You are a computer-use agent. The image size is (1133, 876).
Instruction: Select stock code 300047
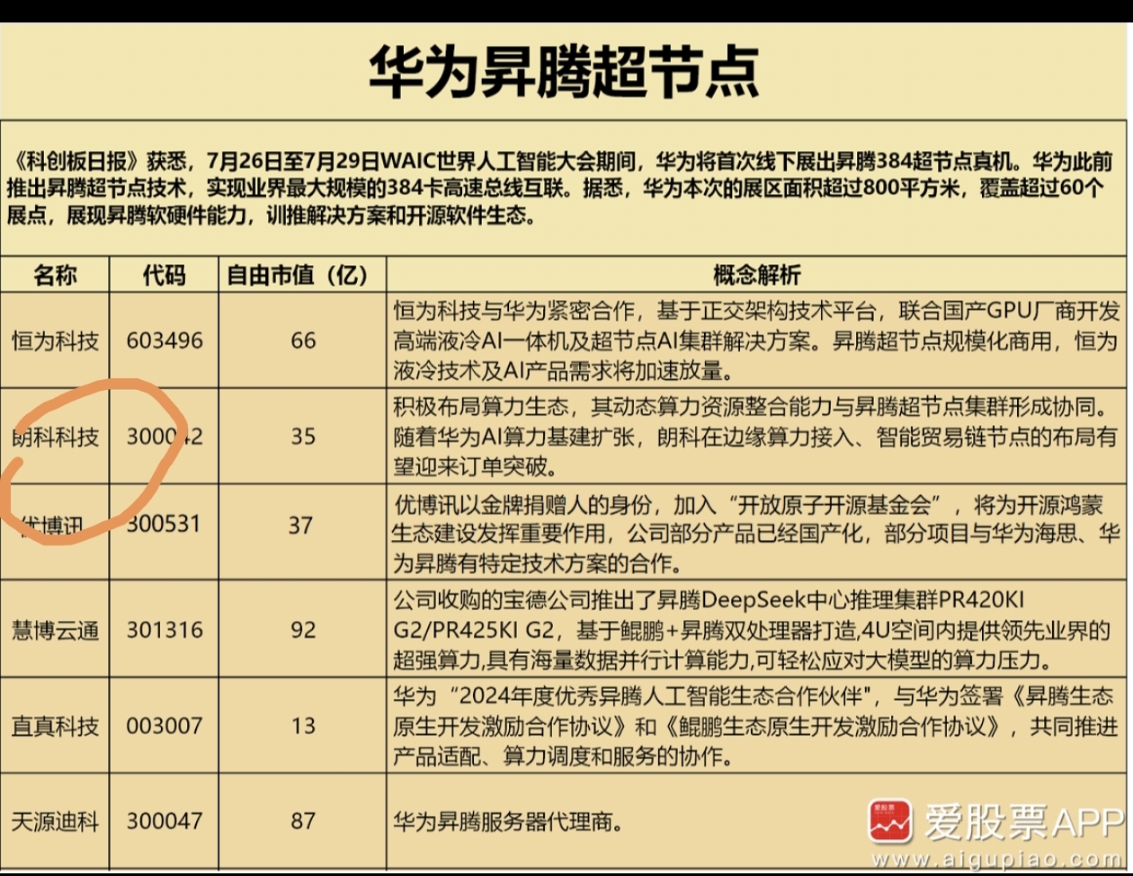point(165,820)
